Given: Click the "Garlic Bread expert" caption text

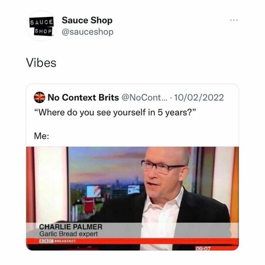Looking at the screenshot, I should [x=68, y=234].
